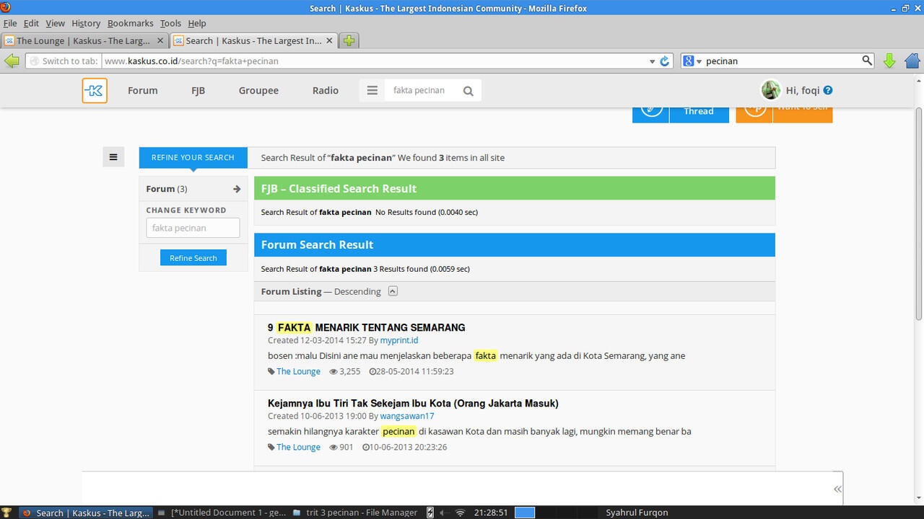Open author wangsawan17 profile link
This screenshot has width=924, height=519.
click(x=407, y=416)
